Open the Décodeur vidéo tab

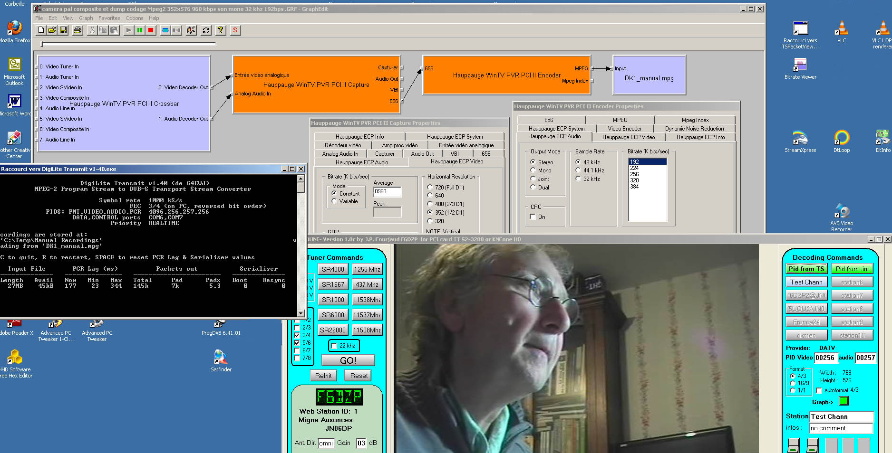pyautogui.click(x=343, y=145)
